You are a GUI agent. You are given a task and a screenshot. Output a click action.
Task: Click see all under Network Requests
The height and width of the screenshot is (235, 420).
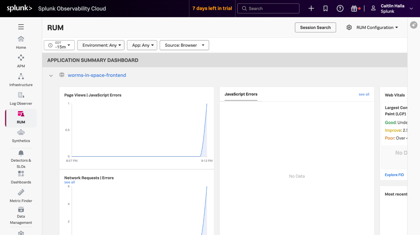(x=69, y=182)
